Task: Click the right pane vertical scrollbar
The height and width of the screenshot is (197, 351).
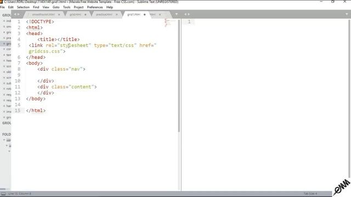Action: point(349,99)
